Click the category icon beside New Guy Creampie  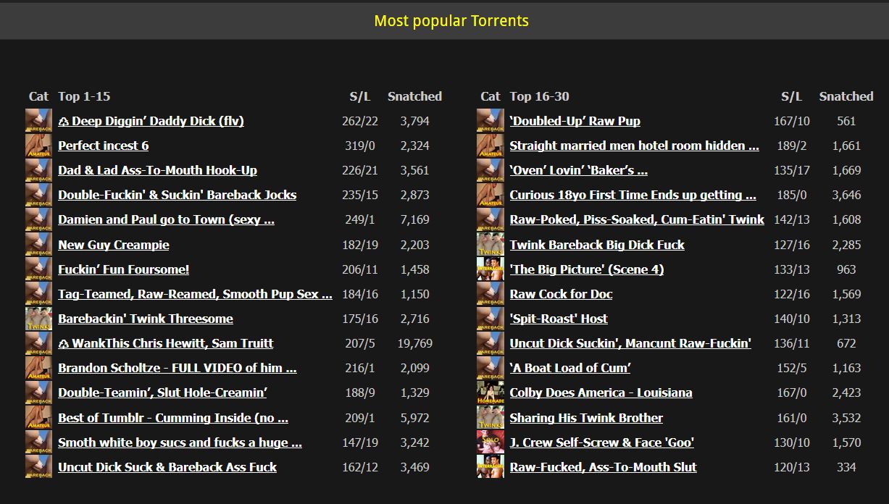pos(38,245)
